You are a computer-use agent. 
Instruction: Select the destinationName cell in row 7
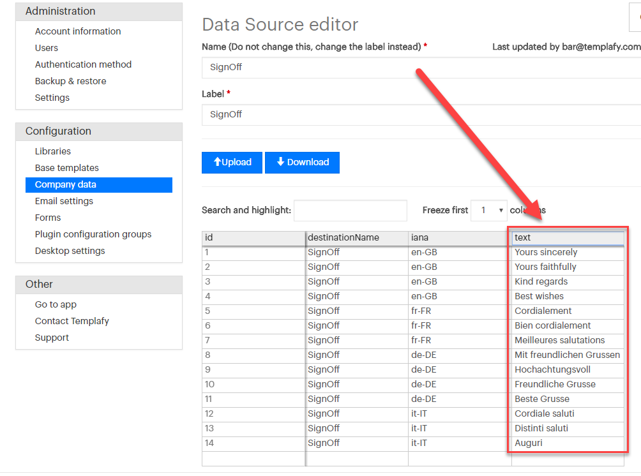[357, 341]
